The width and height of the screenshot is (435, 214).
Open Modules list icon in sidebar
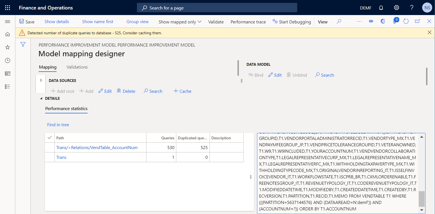coord(8,87)
